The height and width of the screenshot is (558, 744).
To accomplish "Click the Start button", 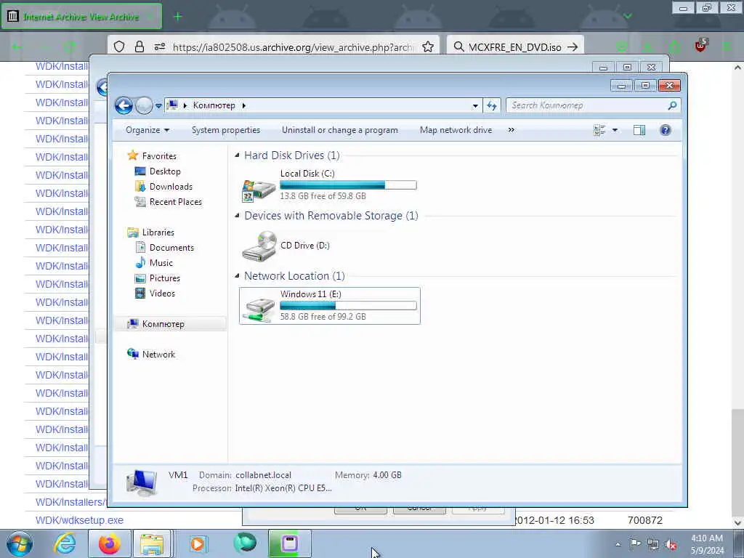I will point(20,543).
